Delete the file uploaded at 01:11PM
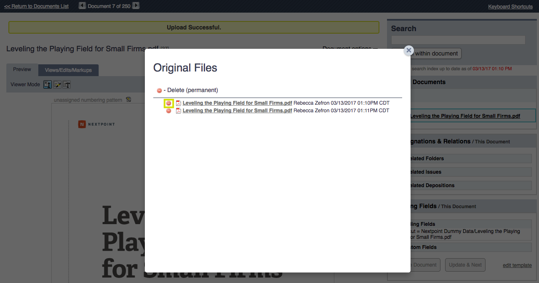 click(x=168, y=111)
